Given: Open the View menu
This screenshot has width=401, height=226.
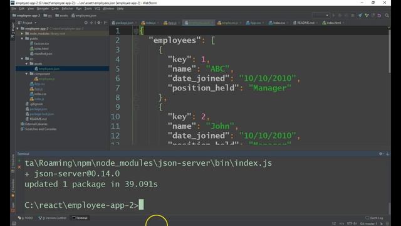Looking at the screenshot, I should click(x=31, y=9).
